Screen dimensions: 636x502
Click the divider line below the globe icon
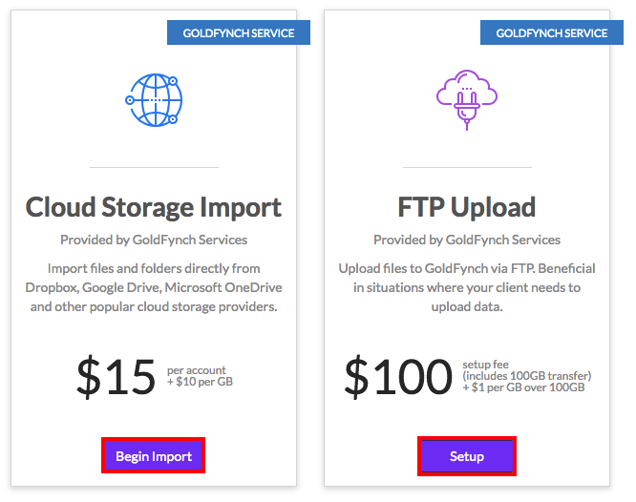(x=154, y=167)
